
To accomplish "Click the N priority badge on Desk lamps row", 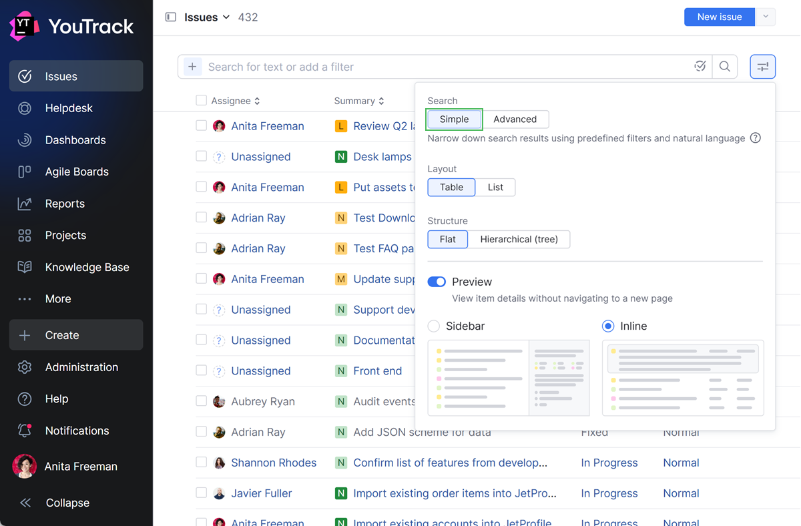I will [341, 157].
